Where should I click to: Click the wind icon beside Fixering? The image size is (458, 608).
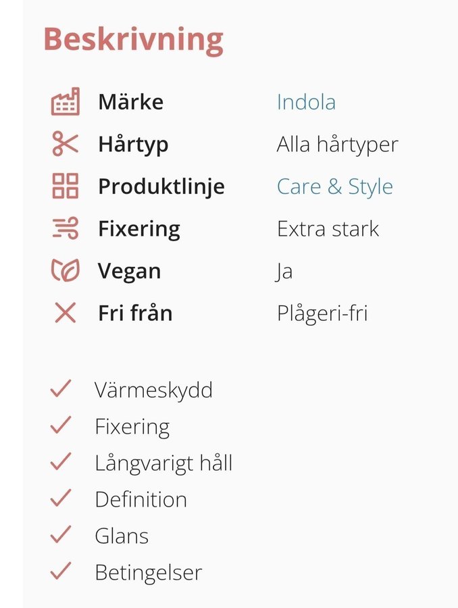tap(66, 228)
